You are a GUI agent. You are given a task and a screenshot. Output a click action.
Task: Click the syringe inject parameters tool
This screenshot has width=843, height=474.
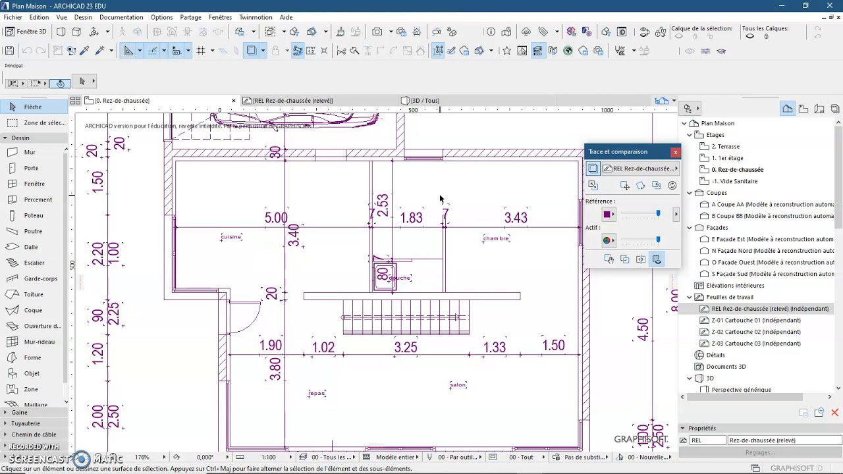(x=100, y=51)
